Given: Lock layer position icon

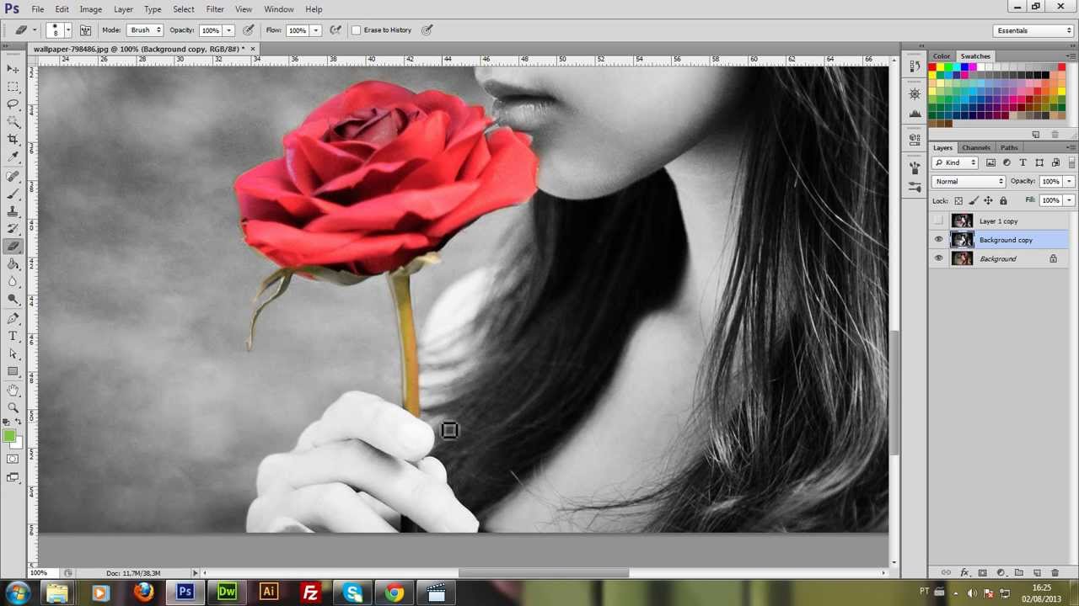Looking at the screenshot, I should [988, 200].
